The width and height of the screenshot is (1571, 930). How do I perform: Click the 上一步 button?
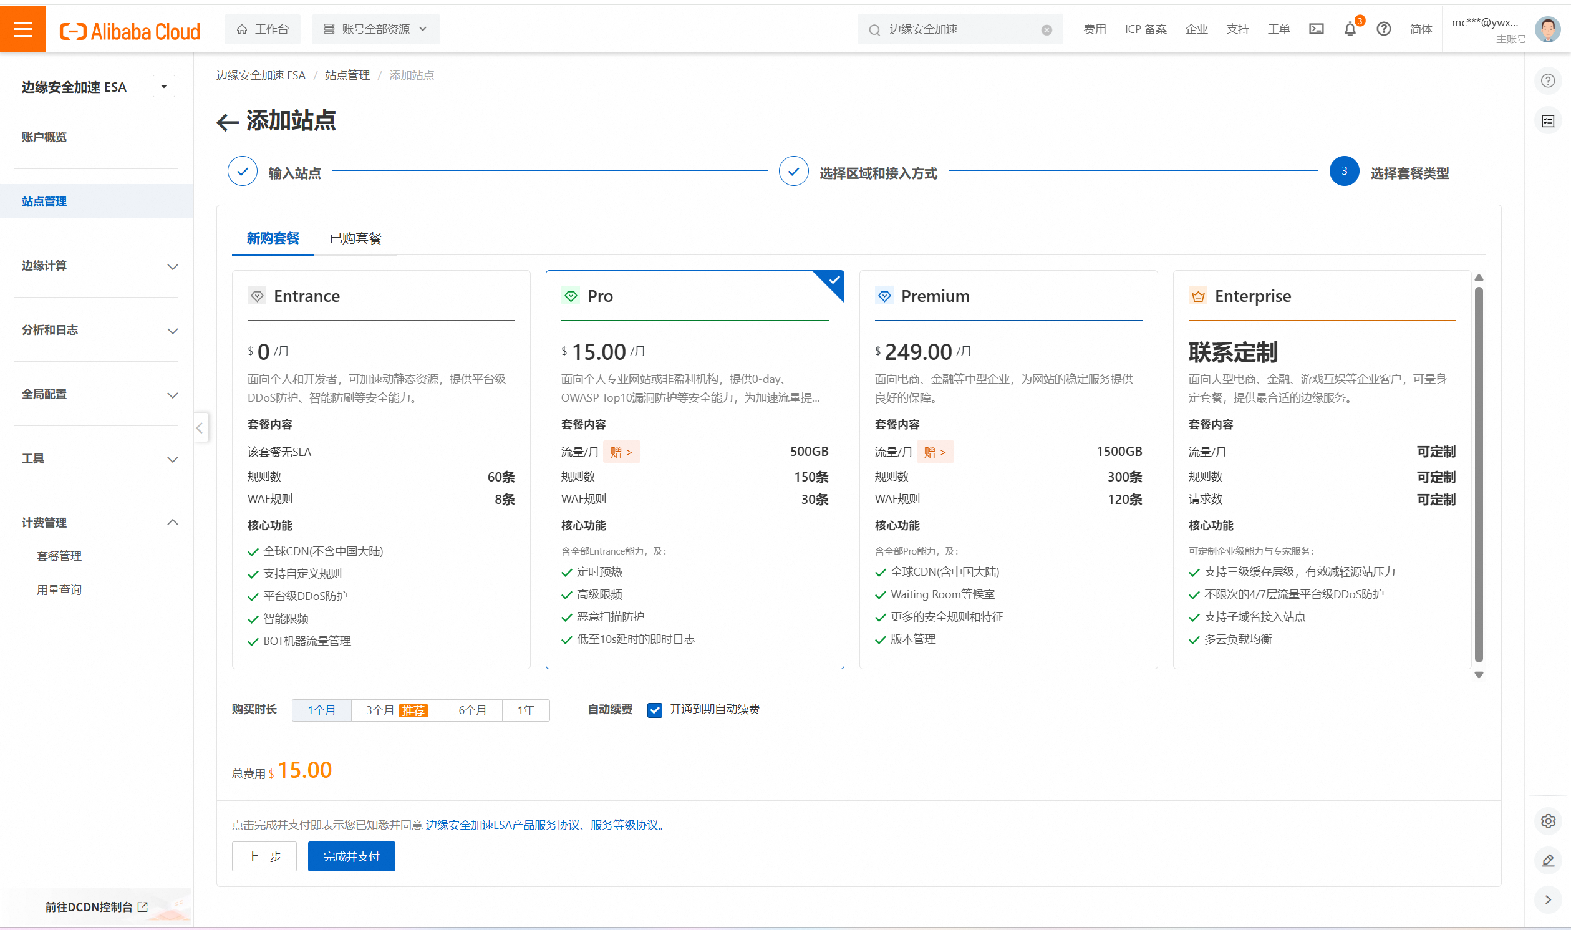coord(264,856)
